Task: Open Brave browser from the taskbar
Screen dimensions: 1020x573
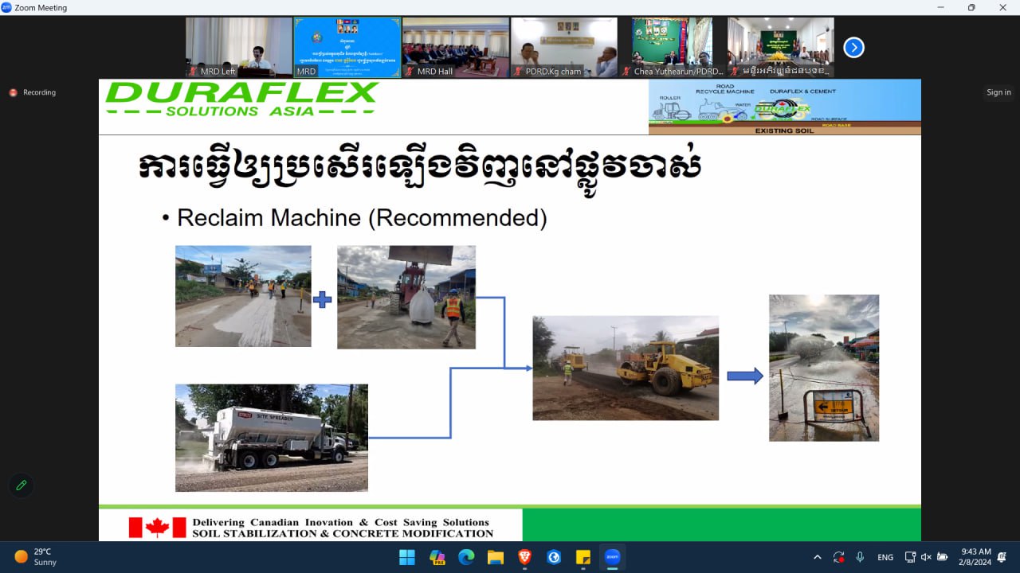Action: pos(524,557)
